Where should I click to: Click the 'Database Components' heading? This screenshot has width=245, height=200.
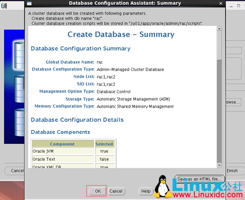pos(60,132)
